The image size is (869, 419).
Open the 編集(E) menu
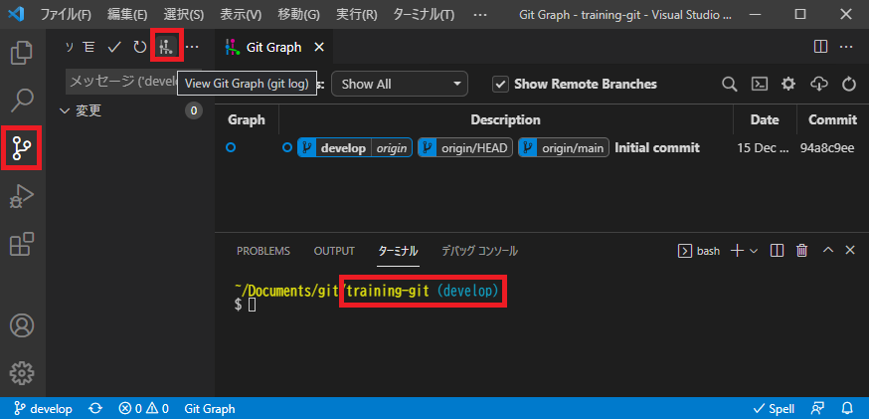click(127, 14)
